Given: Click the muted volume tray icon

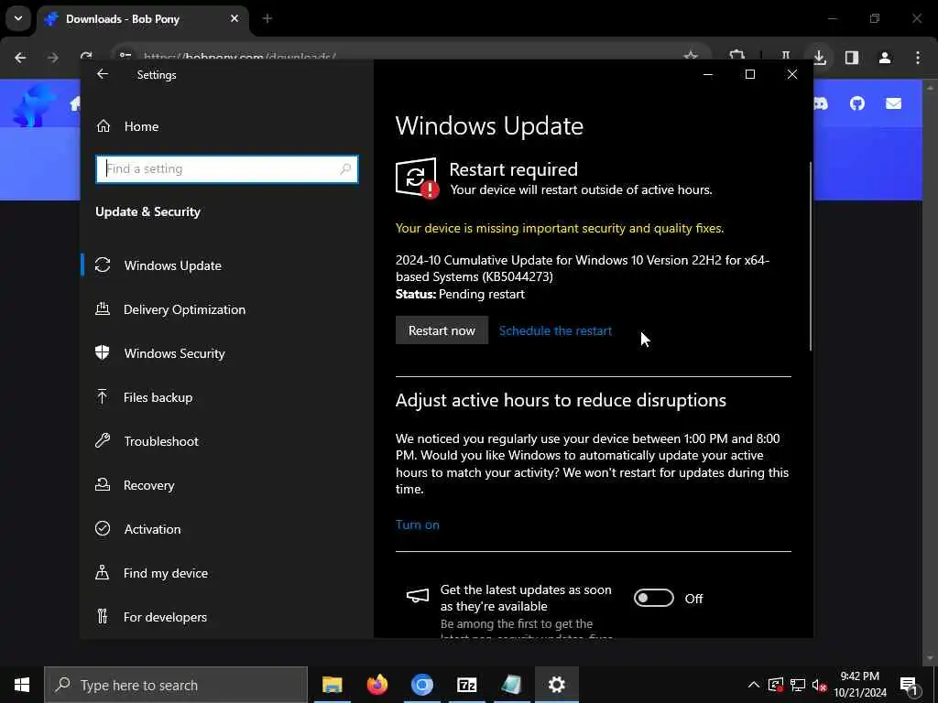Looking at the screenshot, I should click(819, 685).
